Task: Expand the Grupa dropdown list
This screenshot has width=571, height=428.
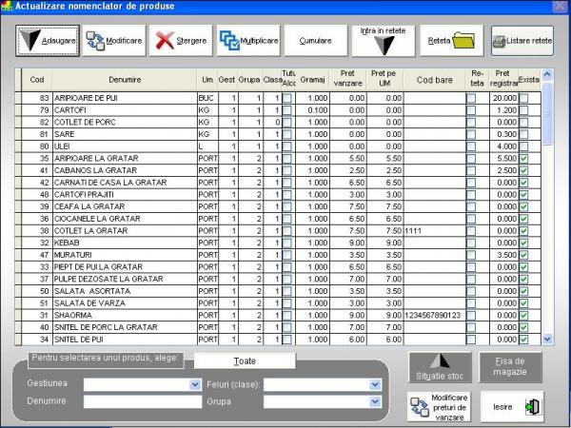Action: point(375,401)
